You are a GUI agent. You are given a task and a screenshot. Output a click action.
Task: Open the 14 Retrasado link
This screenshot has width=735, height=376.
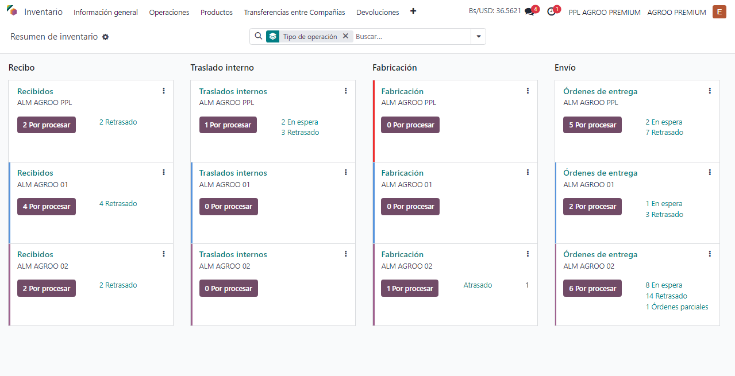pyautogui.click(x=666, y=296)
